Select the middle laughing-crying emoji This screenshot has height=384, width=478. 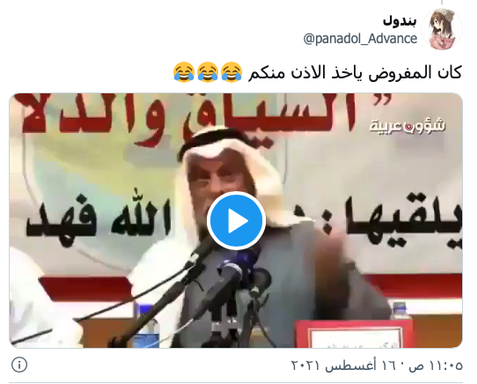[x=208, y=72]
